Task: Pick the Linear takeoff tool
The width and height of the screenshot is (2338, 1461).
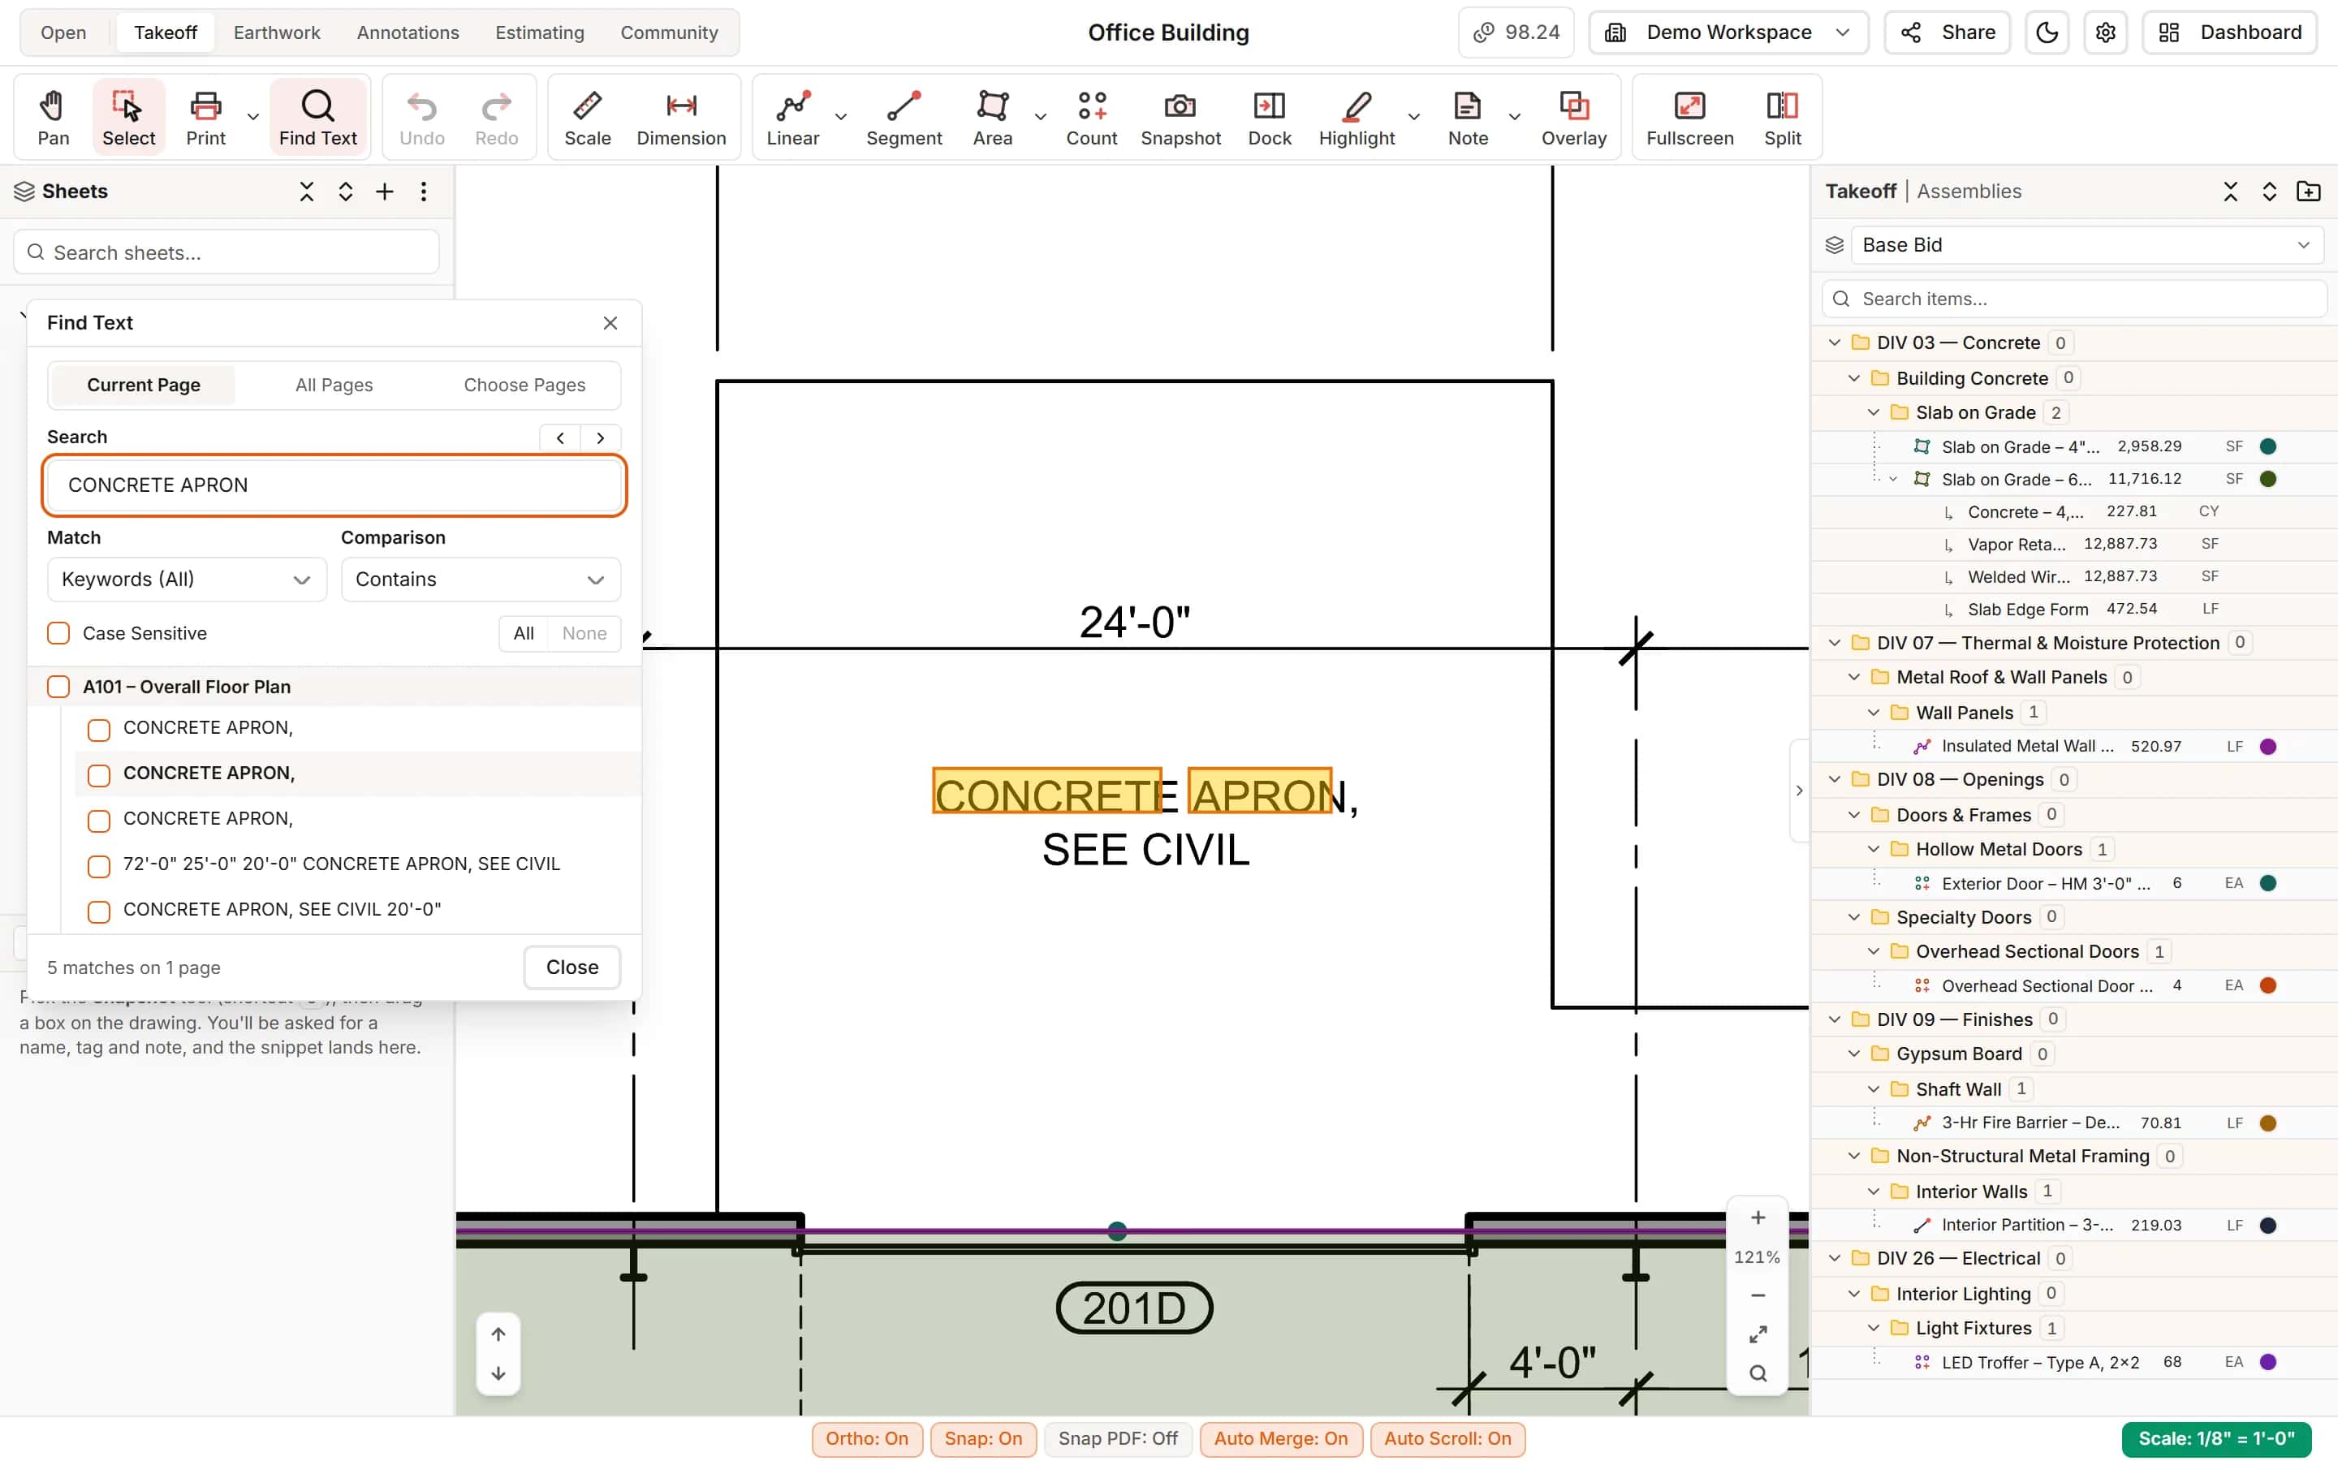Action: 792,117
